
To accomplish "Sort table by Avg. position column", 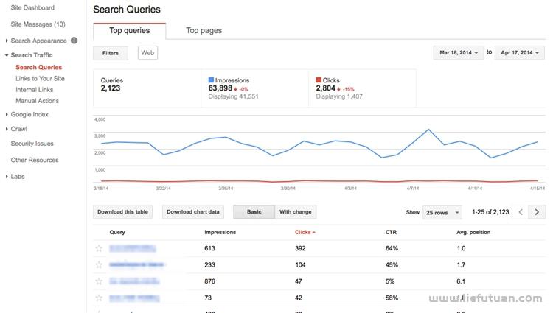I will point(473,232).
